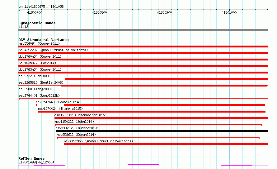
Task: Select the nsv4212297 gnomAD variant label
Action: 53,50
